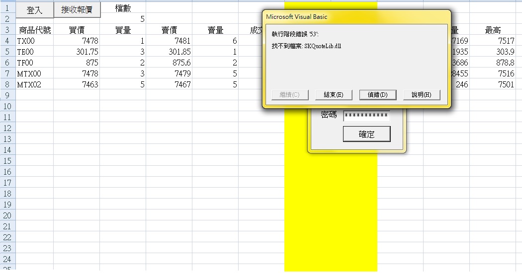Select the 買量 header cell
The width and height of the screenshot is (522, 273).
(123, 30)
